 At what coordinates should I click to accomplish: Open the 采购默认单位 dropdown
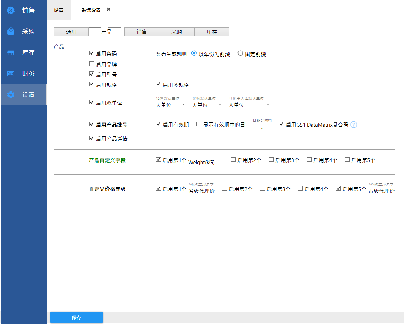click(x=207, y=105)
